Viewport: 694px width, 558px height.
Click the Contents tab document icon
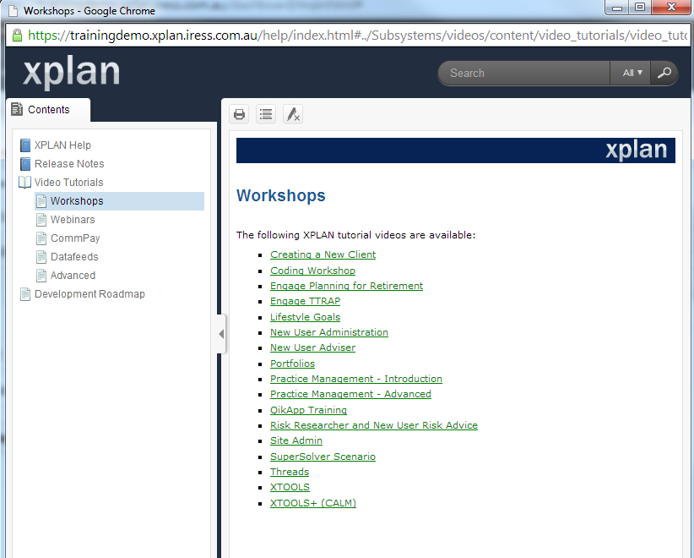tap(17, 109)
